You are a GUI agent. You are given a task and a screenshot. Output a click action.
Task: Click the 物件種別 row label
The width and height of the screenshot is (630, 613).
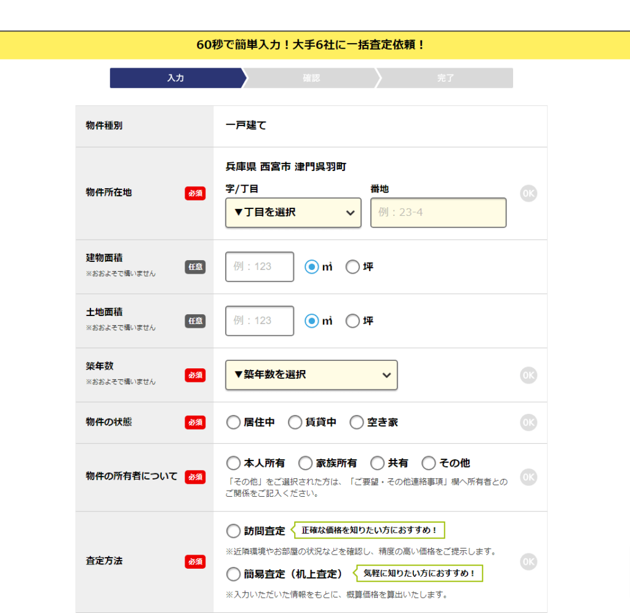click(x=104, y=125)
